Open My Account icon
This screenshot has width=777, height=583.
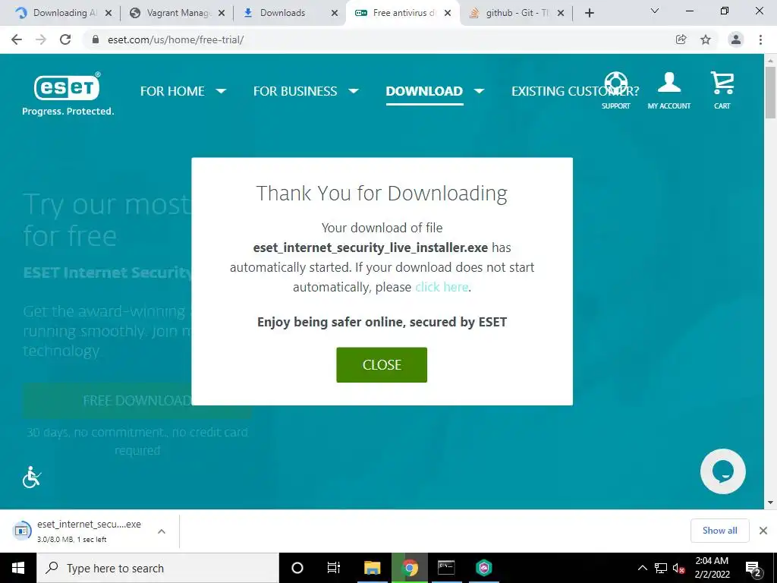click(669, 90)
